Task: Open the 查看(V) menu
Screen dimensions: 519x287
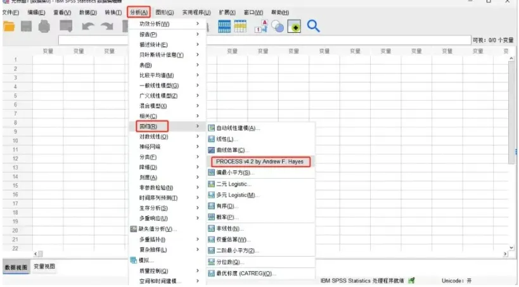Action: click(x=62, y=12)
